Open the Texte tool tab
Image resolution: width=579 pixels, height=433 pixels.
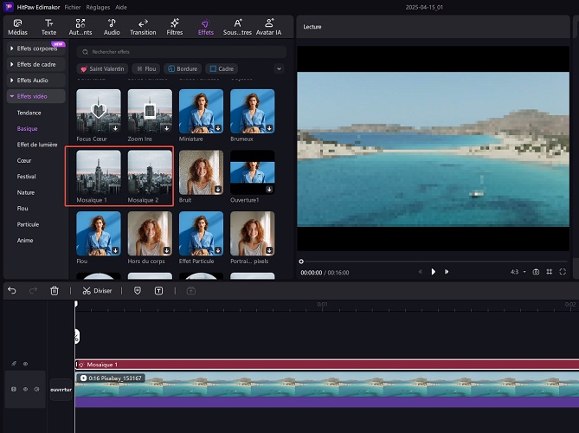48,28
